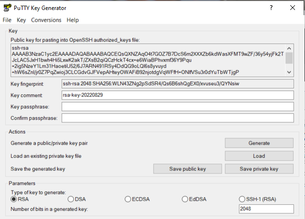Screen dimensions: 305x219
Task: Select the ECDSA key type
Action: tap(137, 199)
